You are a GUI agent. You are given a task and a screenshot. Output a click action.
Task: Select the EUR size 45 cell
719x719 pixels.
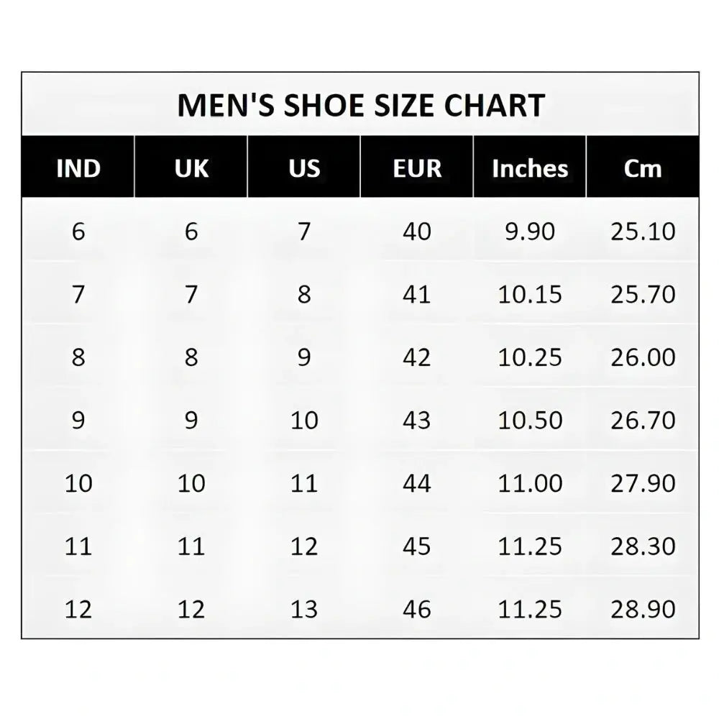[417, 546]
